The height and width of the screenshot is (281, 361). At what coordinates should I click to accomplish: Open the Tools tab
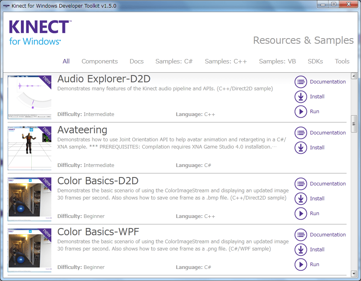coord(342,61)
